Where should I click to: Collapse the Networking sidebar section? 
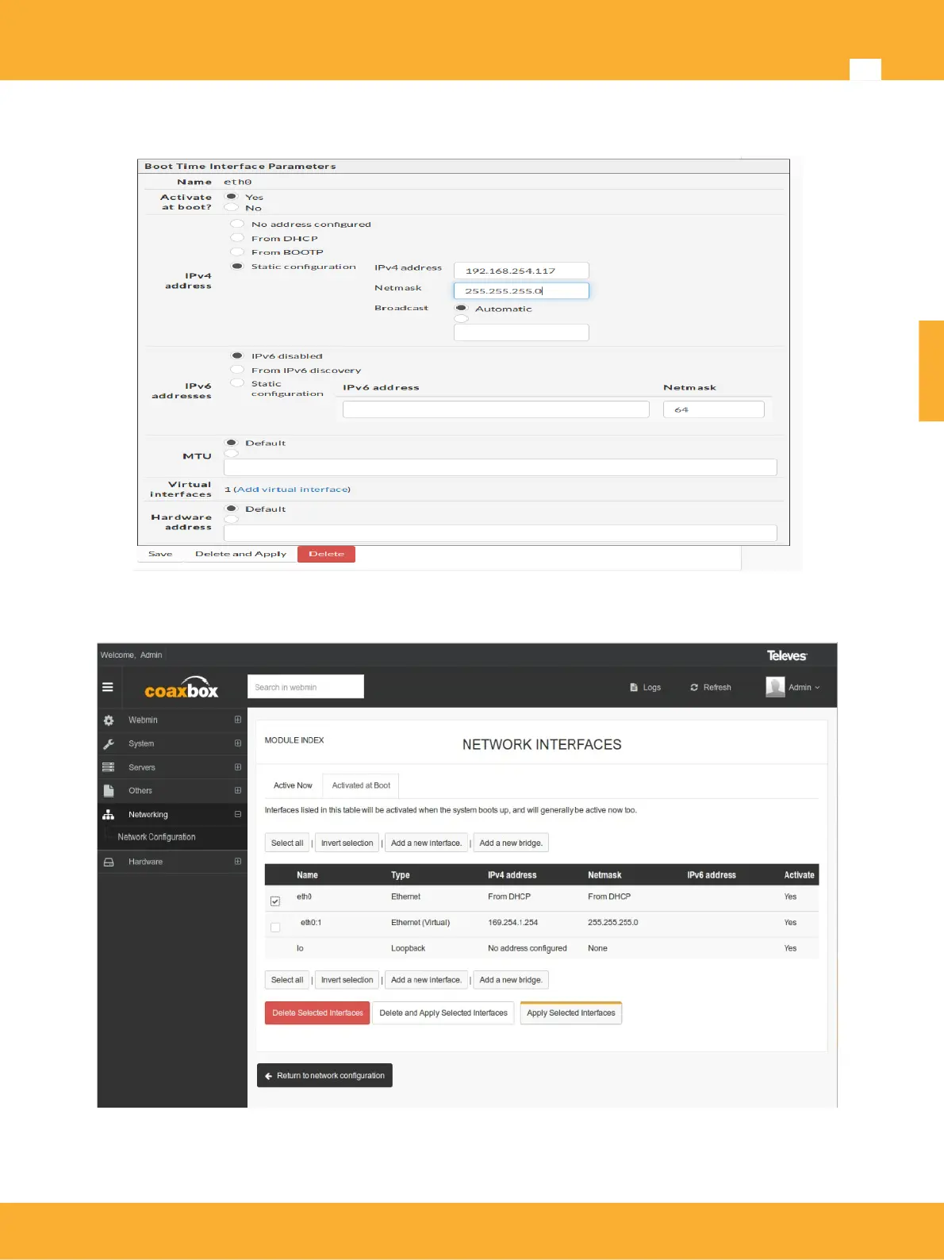237,815
